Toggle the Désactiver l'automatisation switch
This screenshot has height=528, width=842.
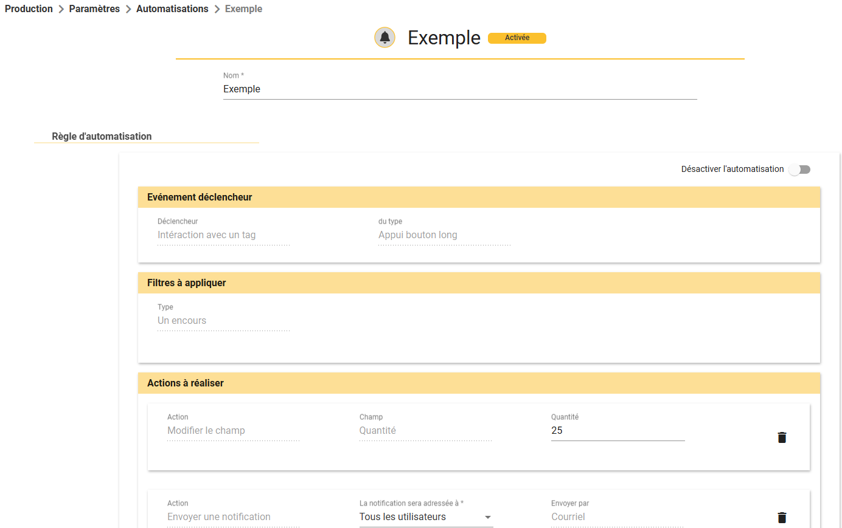click(x=799, y=170)
